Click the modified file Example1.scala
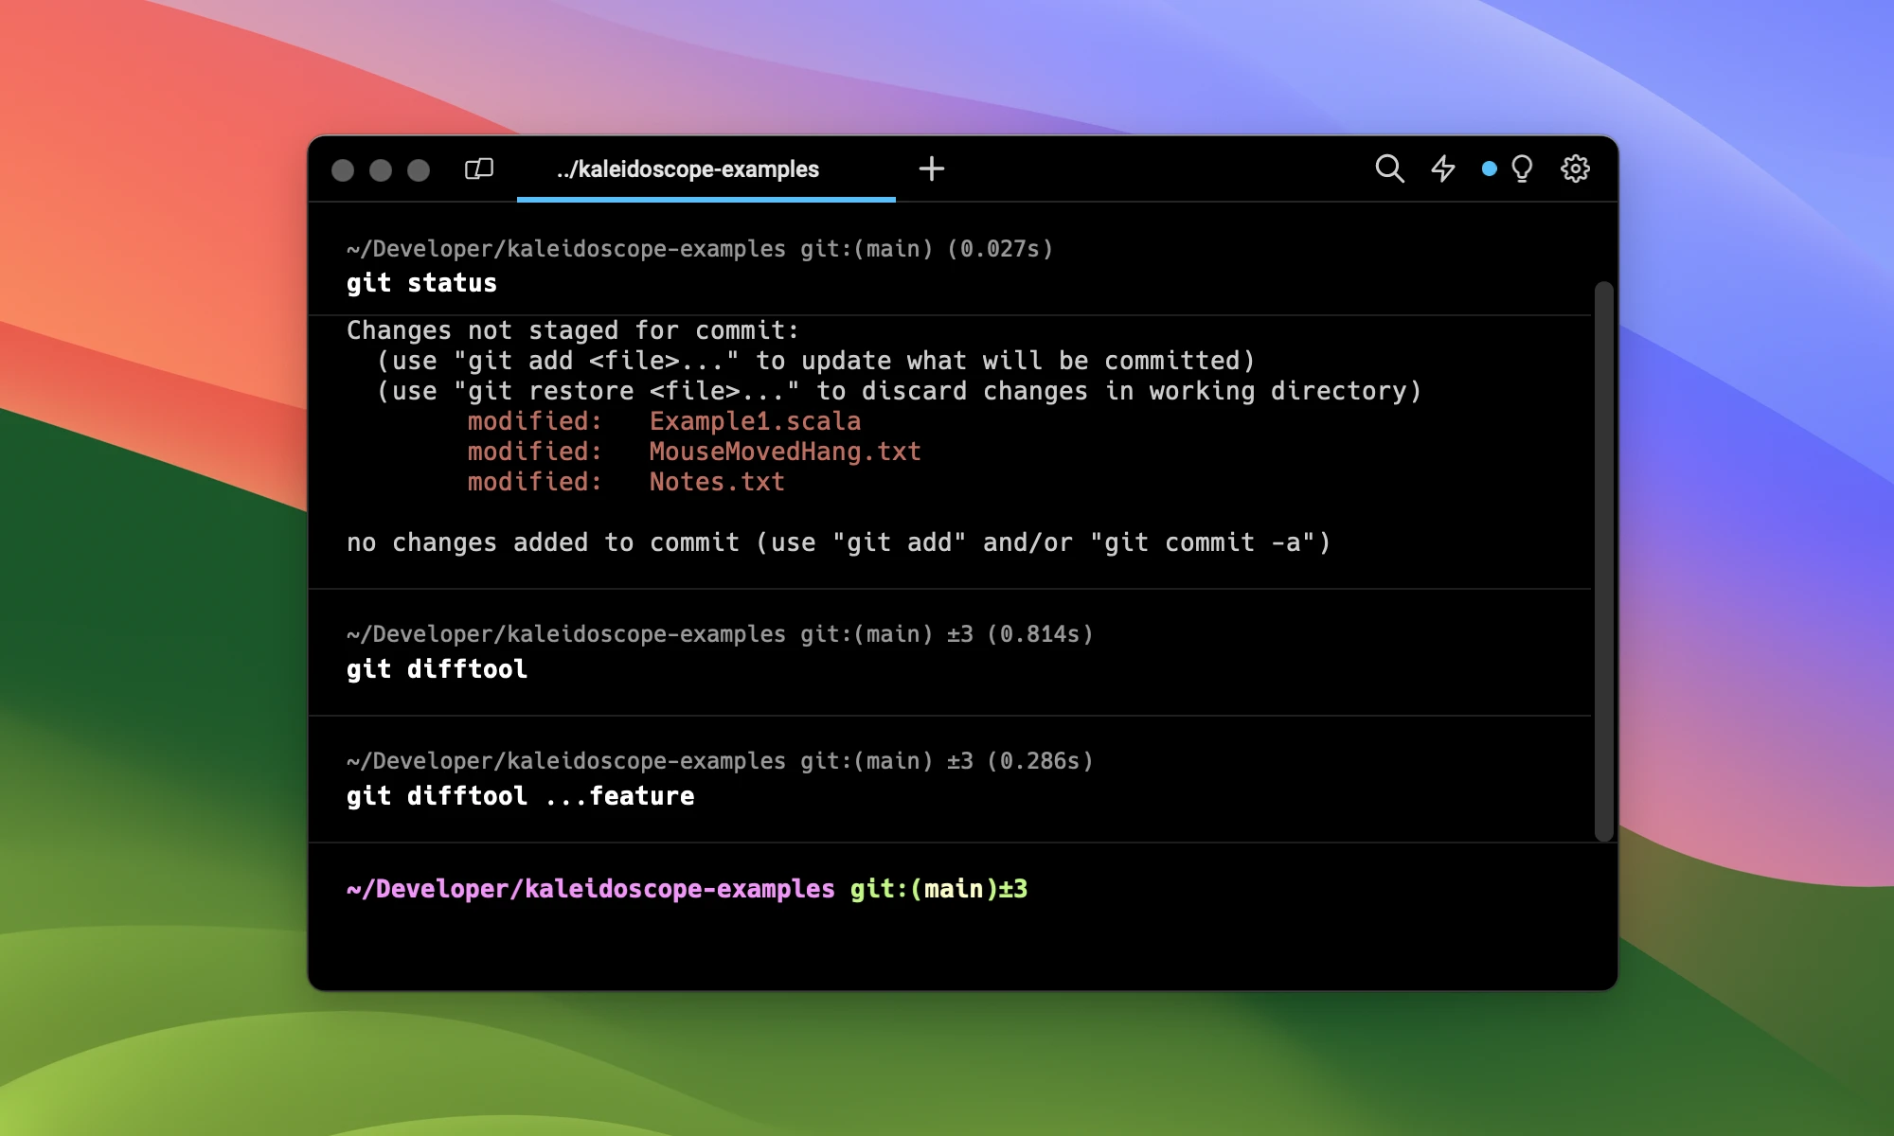Image resolution: width=1894 pixels, height=1136 pixels. [x=754, y=420]
